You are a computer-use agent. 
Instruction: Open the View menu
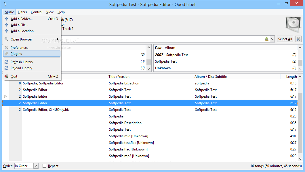[50, 12]
